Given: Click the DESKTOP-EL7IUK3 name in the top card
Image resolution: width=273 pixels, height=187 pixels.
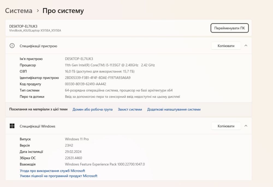Looking at the screenshot, I should 23,26.
